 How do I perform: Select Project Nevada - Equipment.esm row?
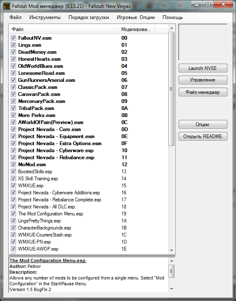pos(88,136)
